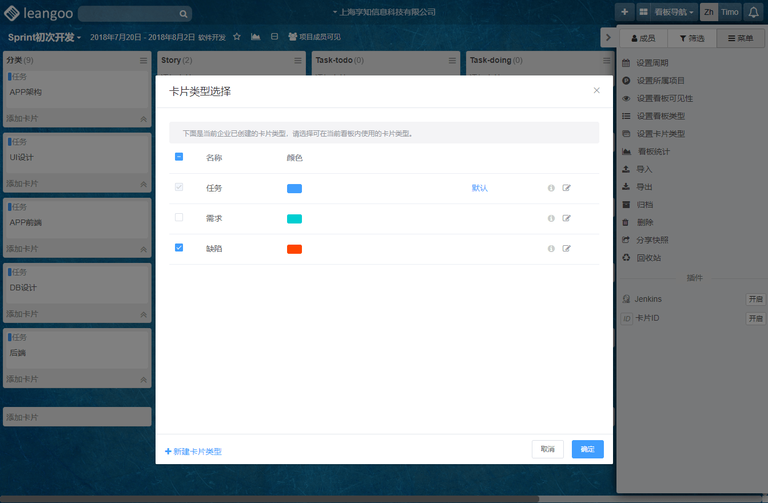The image size is (768, 503).
Task: Click the edit icon in the 任务 row
Action: [x=566, y=188]
